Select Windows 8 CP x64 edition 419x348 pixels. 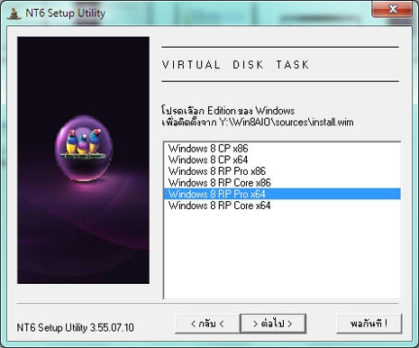pos(282,160)
